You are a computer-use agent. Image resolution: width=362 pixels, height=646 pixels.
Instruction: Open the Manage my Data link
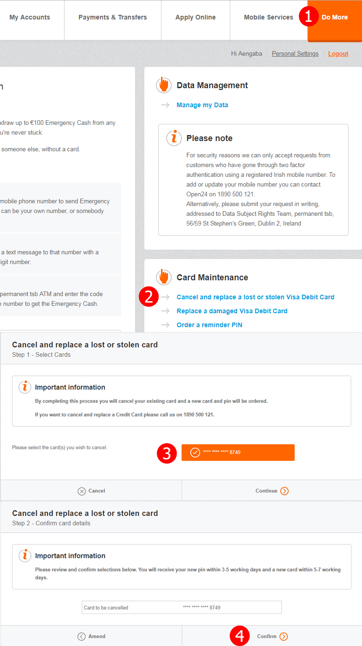click(x=202, y=105)
